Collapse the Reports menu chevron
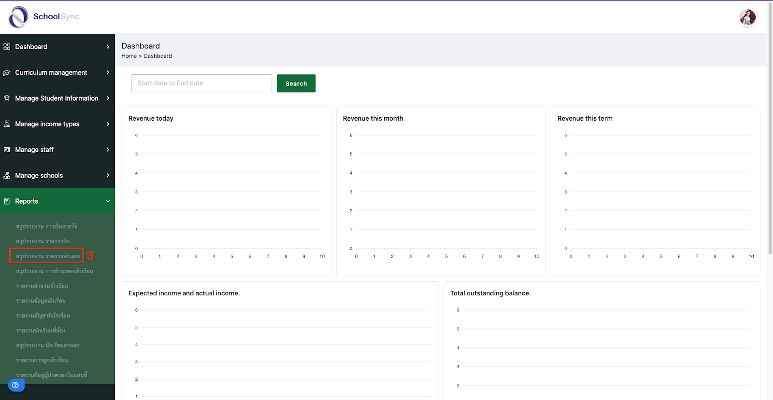 click(x=108, y=201)
